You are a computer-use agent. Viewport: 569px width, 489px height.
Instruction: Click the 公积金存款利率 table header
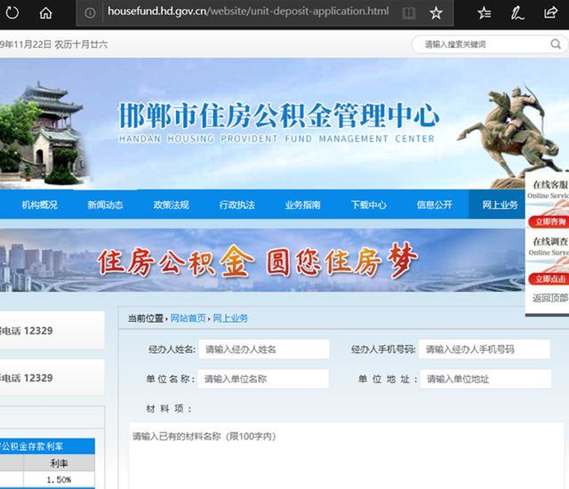click(47, 445)
